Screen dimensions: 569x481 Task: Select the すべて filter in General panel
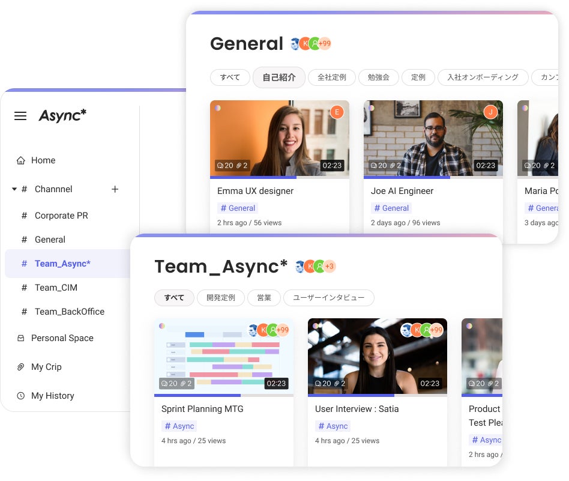[x=230, y=77]
